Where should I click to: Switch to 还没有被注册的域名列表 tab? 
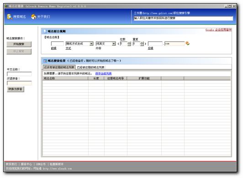click(x=59, y=67)
